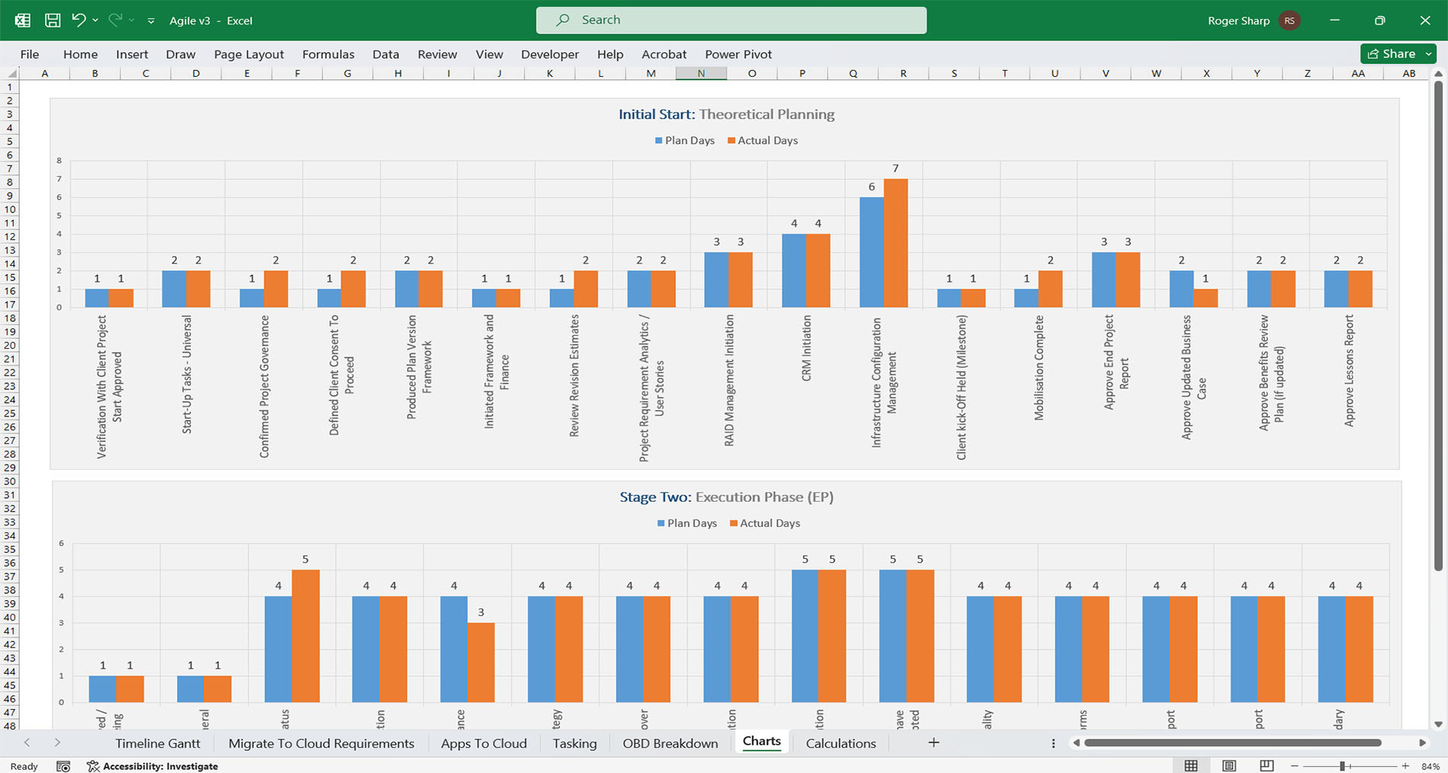Open Roger Sharp account profile
Viewport: 1448px width, 773px height.
click(x=1253, y=21)
